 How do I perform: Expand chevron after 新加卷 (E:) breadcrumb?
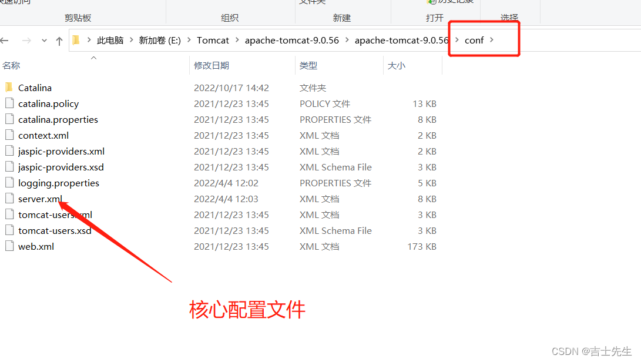point(189,40)
